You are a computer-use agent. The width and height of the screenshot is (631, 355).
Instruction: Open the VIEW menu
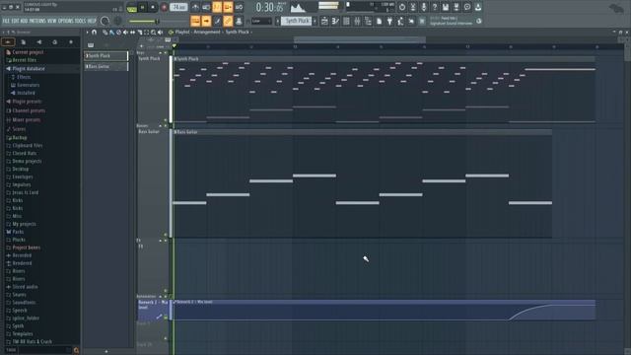coord(52,21)
